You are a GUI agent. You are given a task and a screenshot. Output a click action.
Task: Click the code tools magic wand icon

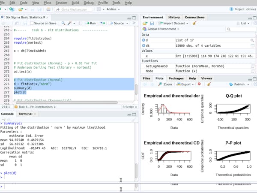(70, 23)
